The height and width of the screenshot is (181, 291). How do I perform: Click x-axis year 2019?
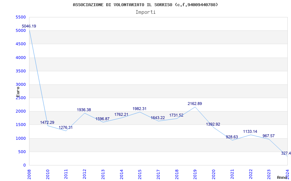195,174
